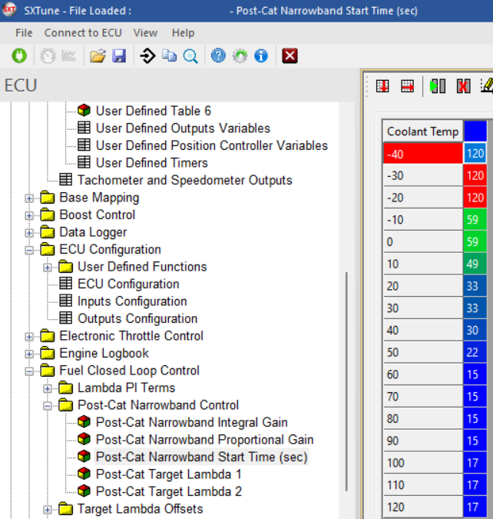Click the copy pages toolbar icon
493x519 pixels.
(x=169, y=55)
